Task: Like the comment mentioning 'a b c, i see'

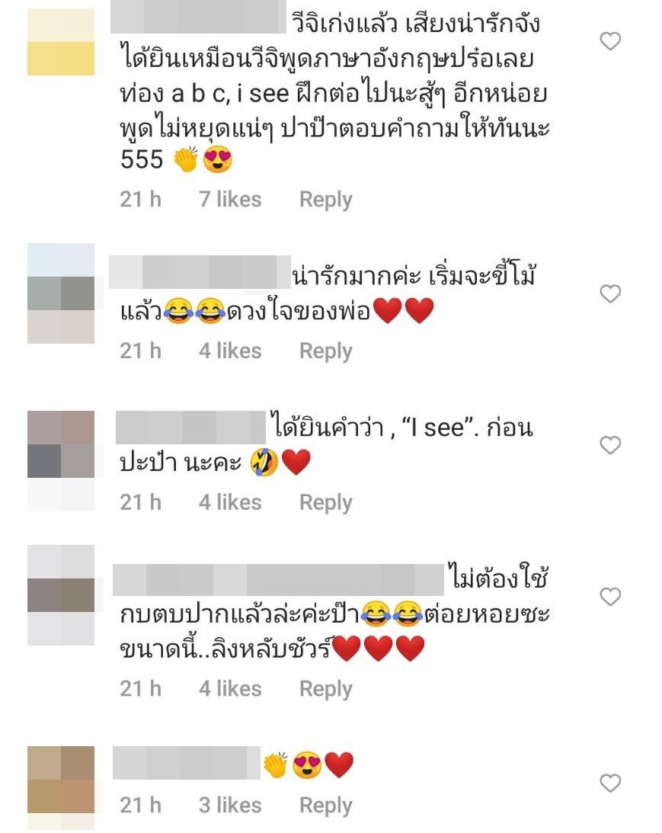Action: pos(610,41)
